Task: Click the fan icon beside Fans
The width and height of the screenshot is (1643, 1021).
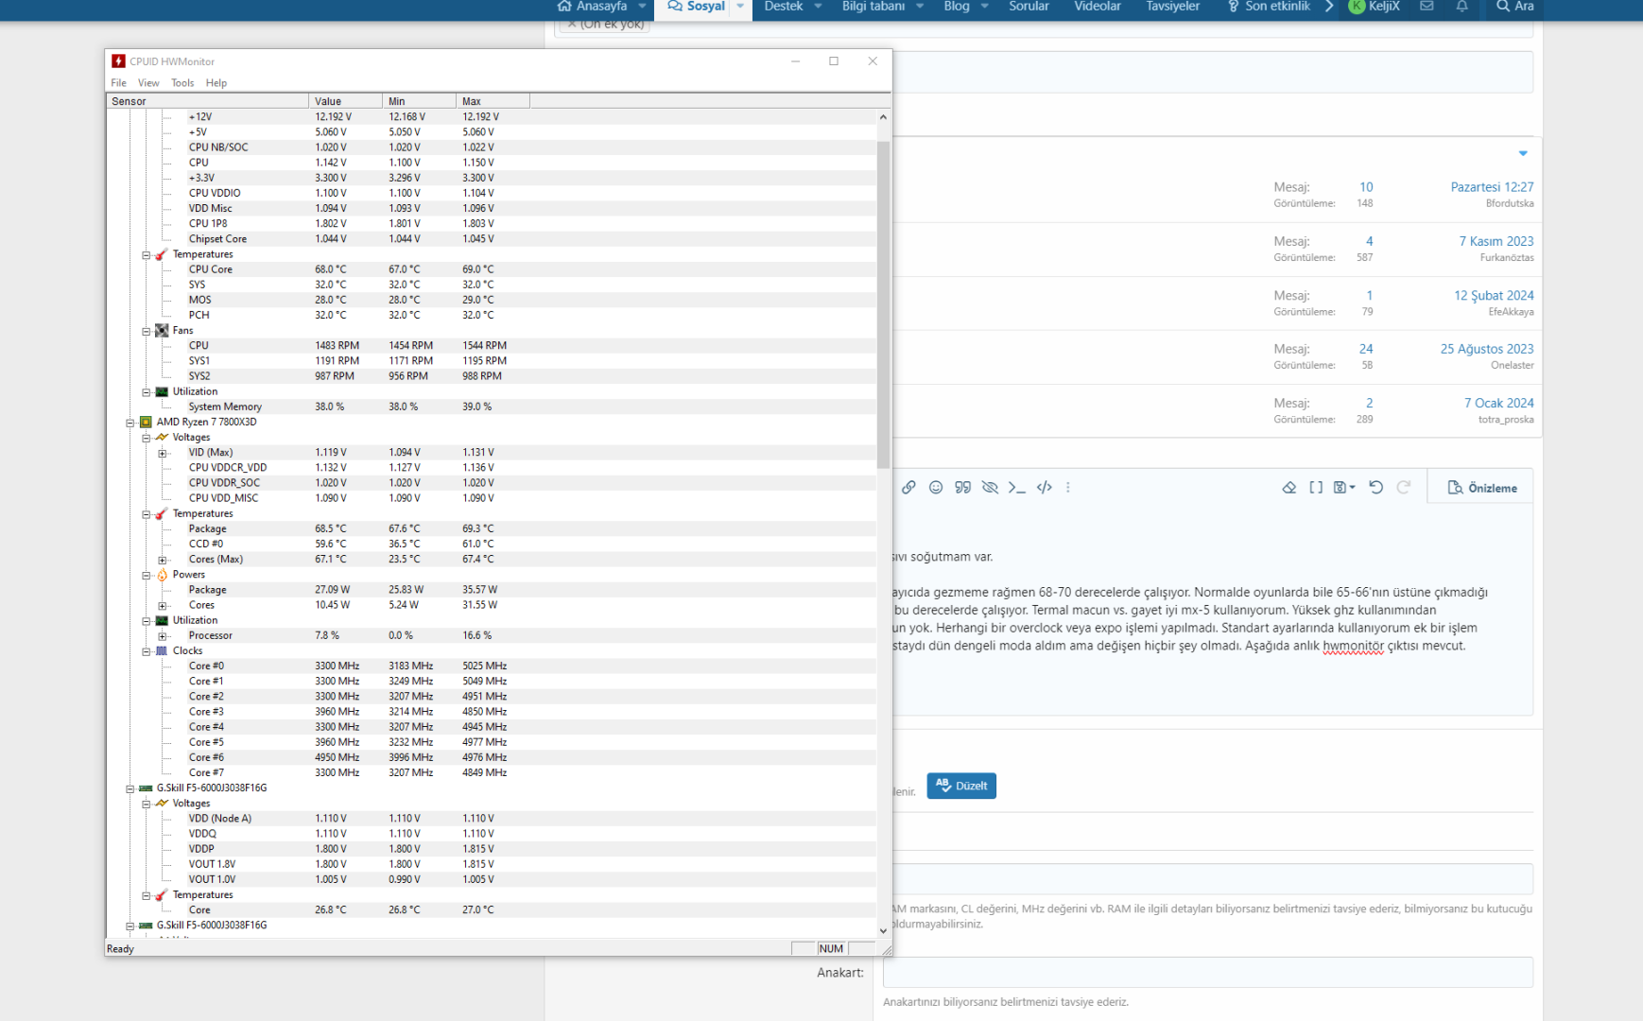Action: (x=162, y=331)
